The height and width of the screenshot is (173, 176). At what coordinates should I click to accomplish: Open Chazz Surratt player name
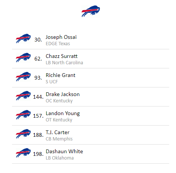pos(61,56)
